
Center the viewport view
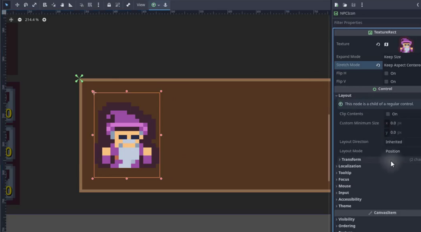coord(11,20)
